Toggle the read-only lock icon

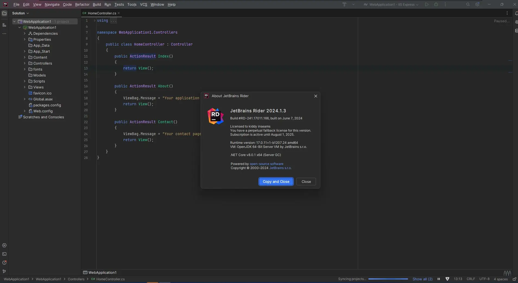514,279
